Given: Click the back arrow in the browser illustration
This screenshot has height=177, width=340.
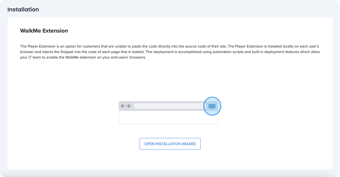Looking at the screenshot, I should [x=122, y=106].
